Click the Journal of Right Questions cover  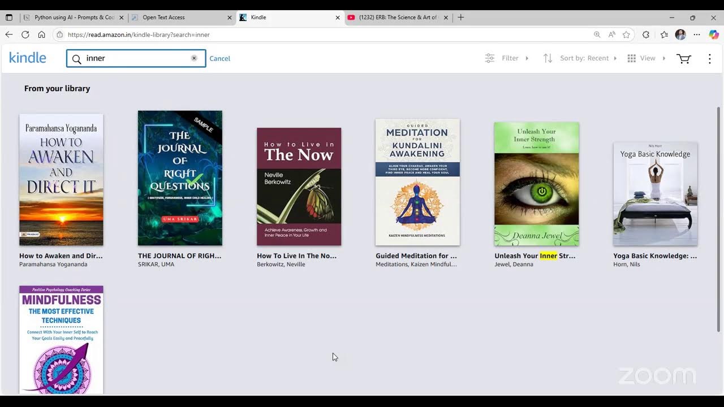180,178
